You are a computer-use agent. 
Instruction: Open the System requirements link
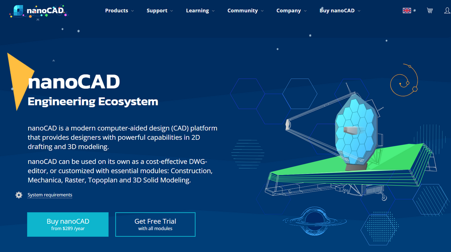tap(50, 195)
